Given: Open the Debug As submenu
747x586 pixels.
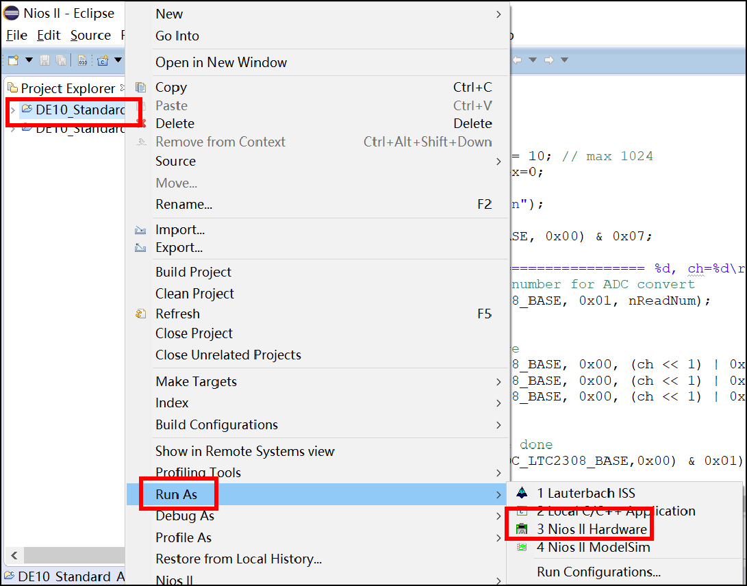Looking at the screenshot, I should coord(318,516).
